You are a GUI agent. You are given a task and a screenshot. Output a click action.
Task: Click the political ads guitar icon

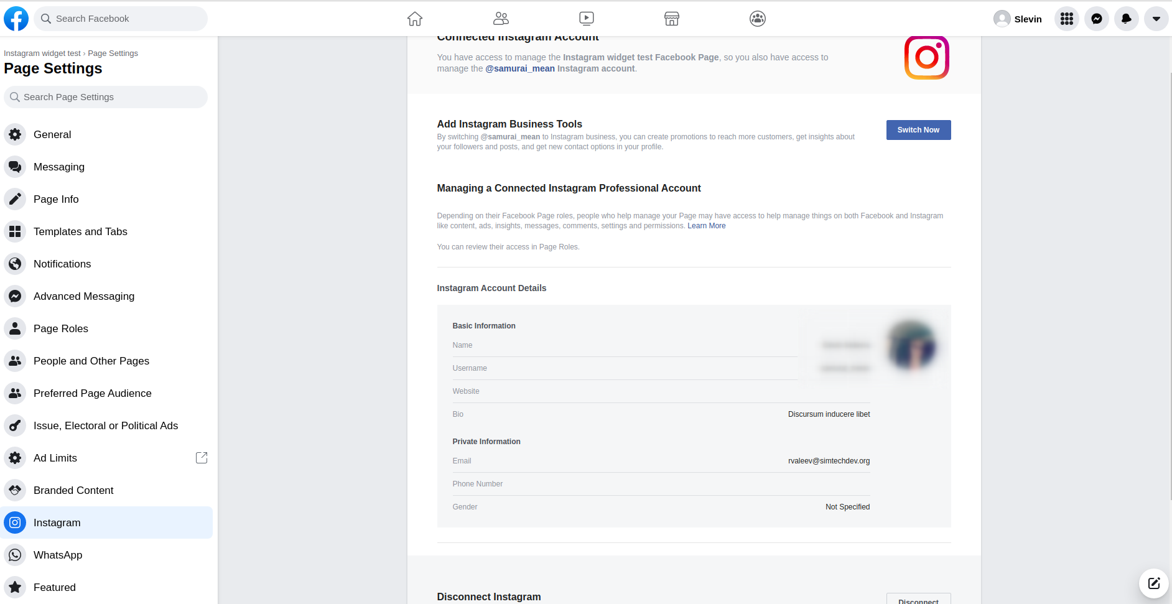point(15,425)
